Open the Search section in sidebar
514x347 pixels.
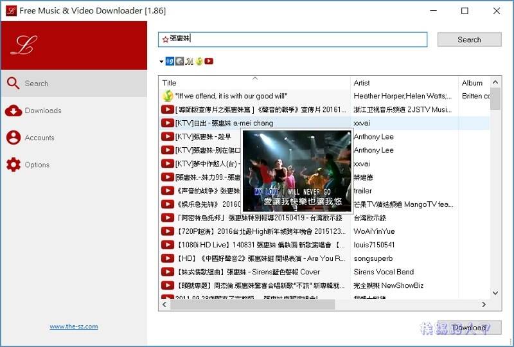click(74, 84)
